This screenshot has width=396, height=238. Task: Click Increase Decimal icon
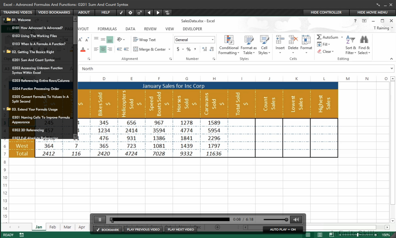(x=204, y=49)
